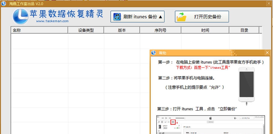
Task: Open the www.taokeman.com website link
Action: click(x=52, y=21)
